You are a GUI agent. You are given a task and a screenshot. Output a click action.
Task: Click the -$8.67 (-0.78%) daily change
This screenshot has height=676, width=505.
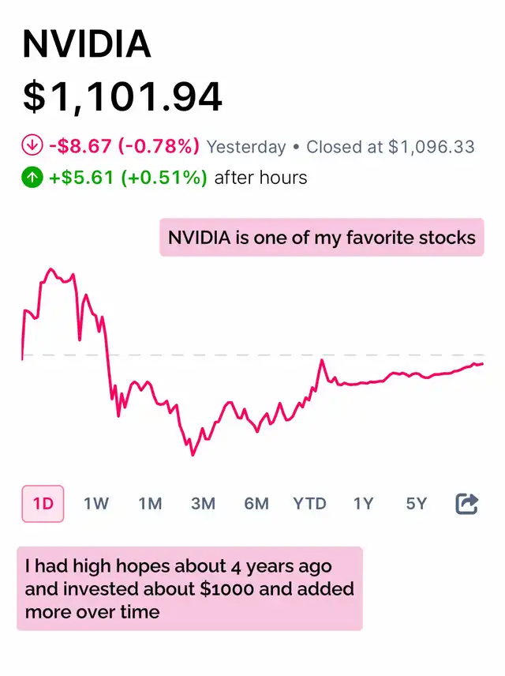124,146
